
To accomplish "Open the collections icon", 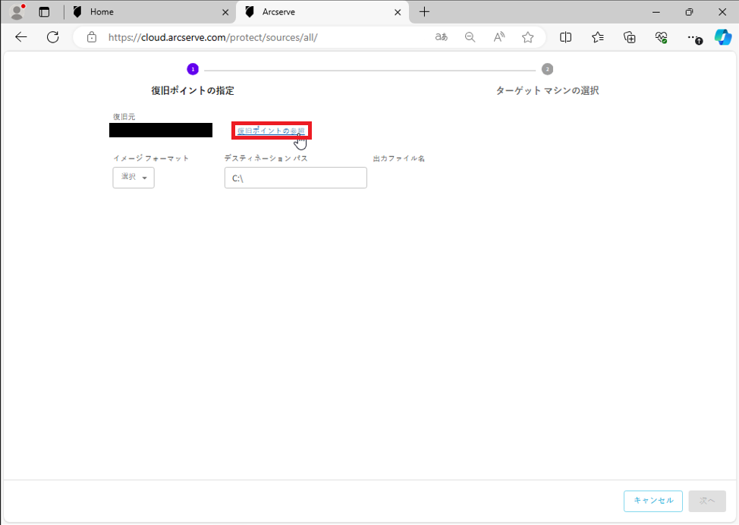I will click(630, 37).
